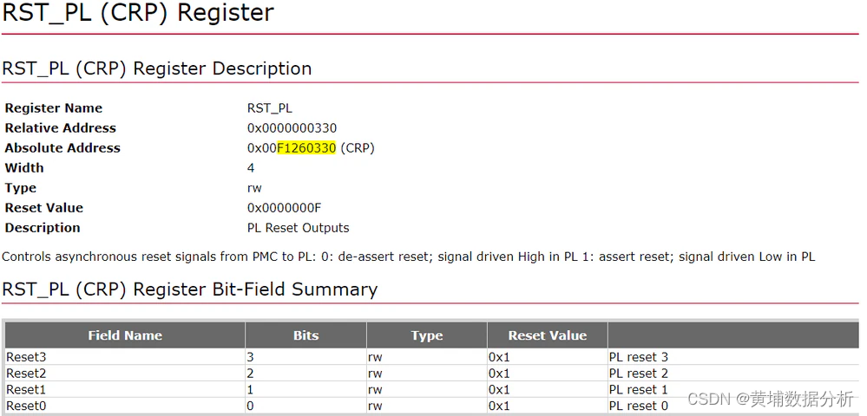Screen dimensions: 867x416
Task: Click the highlighted address F1260330
Action: click(306, 148)
